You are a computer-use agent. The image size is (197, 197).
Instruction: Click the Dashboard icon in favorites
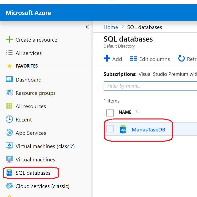(x=9, y=79)
